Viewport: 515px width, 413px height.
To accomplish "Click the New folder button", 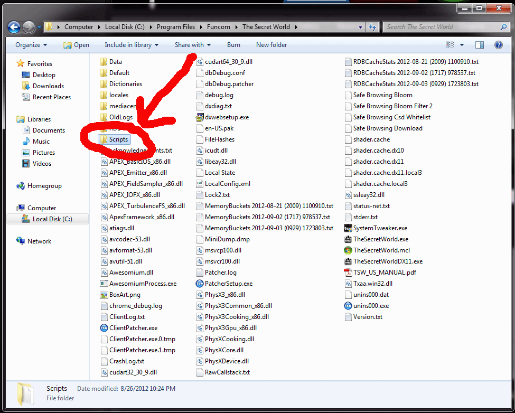I will (x=271, y=45).
